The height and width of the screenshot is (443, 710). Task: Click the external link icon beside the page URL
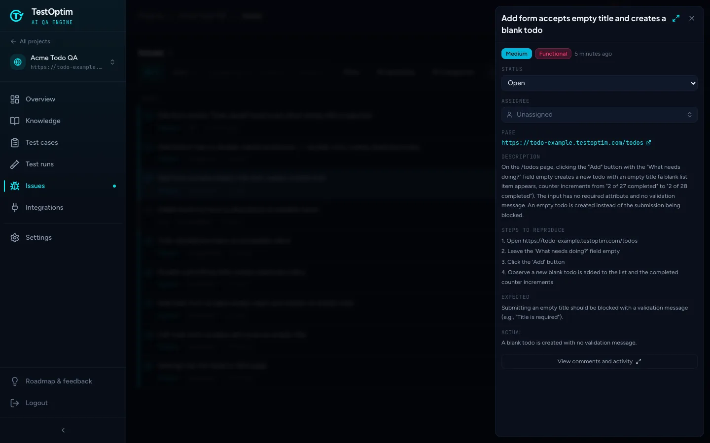point(648,143)
